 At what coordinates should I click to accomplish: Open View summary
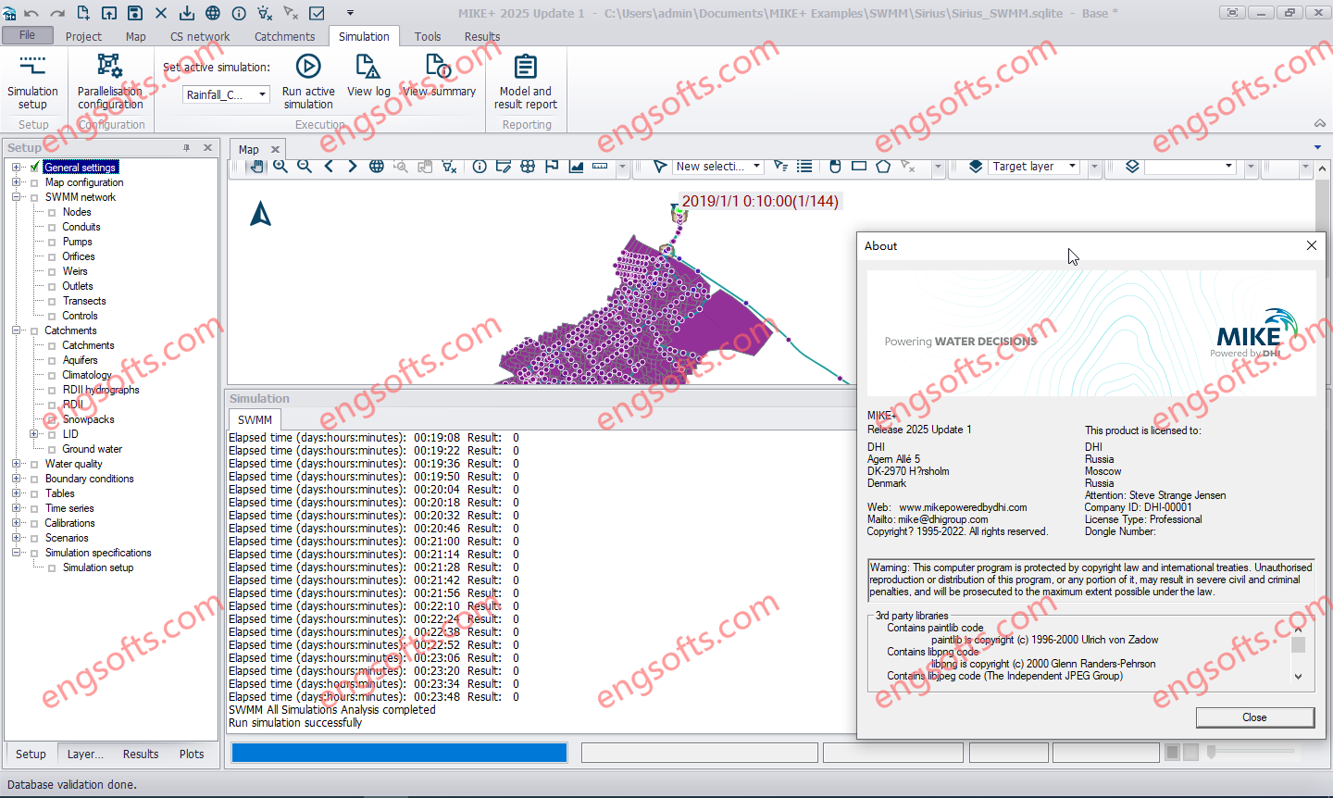point(440,76)
